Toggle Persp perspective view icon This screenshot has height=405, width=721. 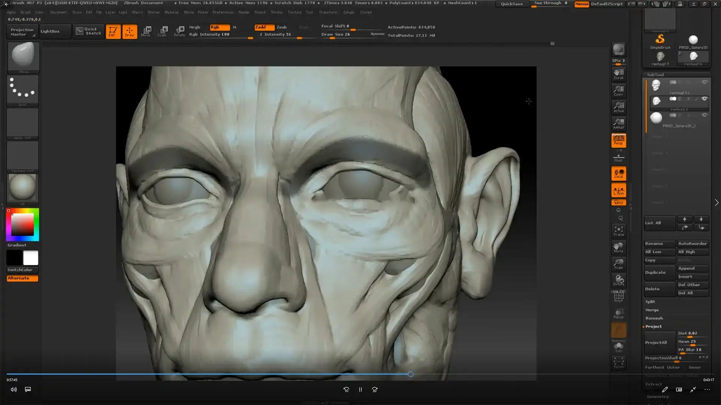pos(618,140)
